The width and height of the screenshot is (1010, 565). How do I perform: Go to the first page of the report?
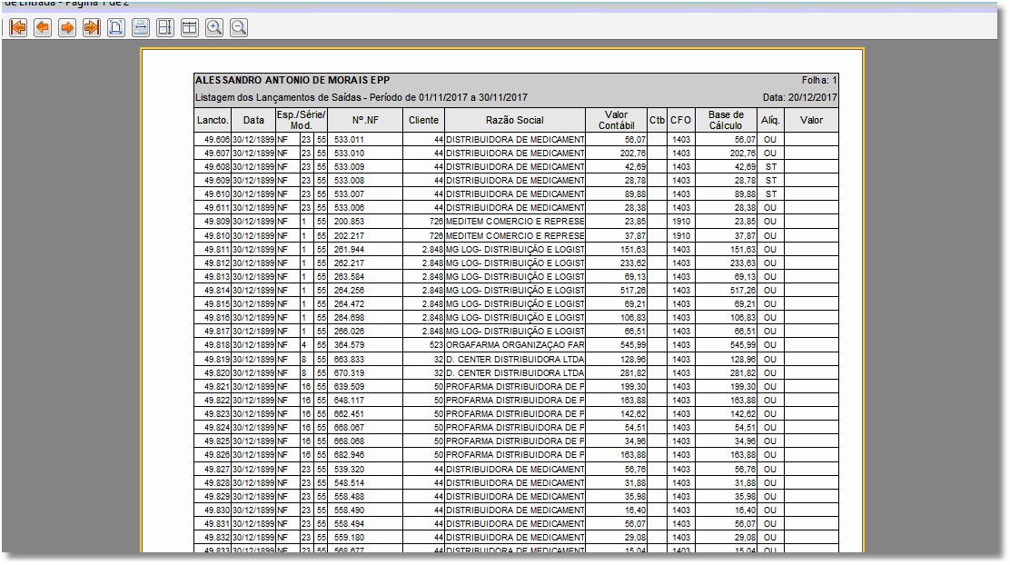(x=19, y=27)
